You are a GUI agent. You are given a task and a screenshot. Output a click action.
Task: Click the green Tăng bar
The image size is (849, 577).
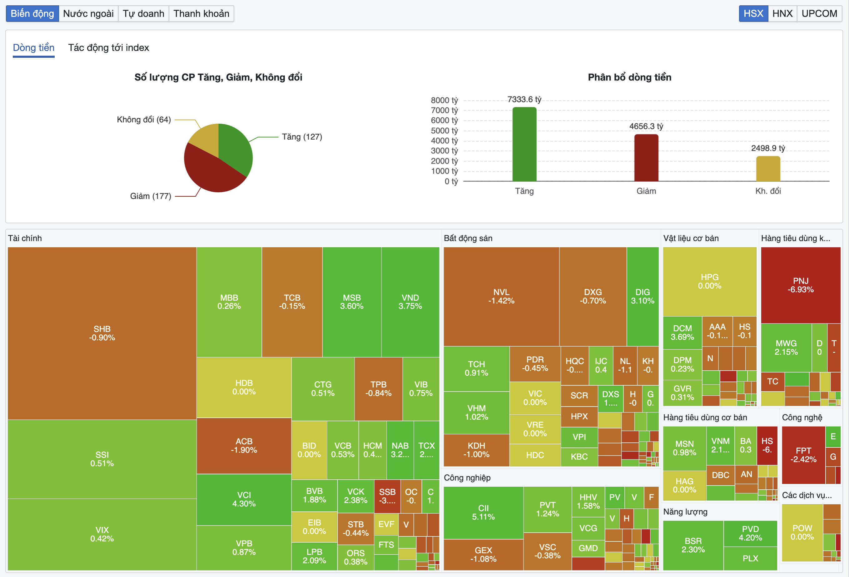click(524, 144)
